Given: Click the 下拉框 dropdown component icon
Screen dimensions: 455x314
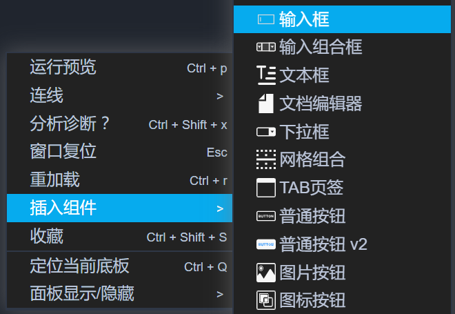Looking at the screenshot, I should (265, 132).
